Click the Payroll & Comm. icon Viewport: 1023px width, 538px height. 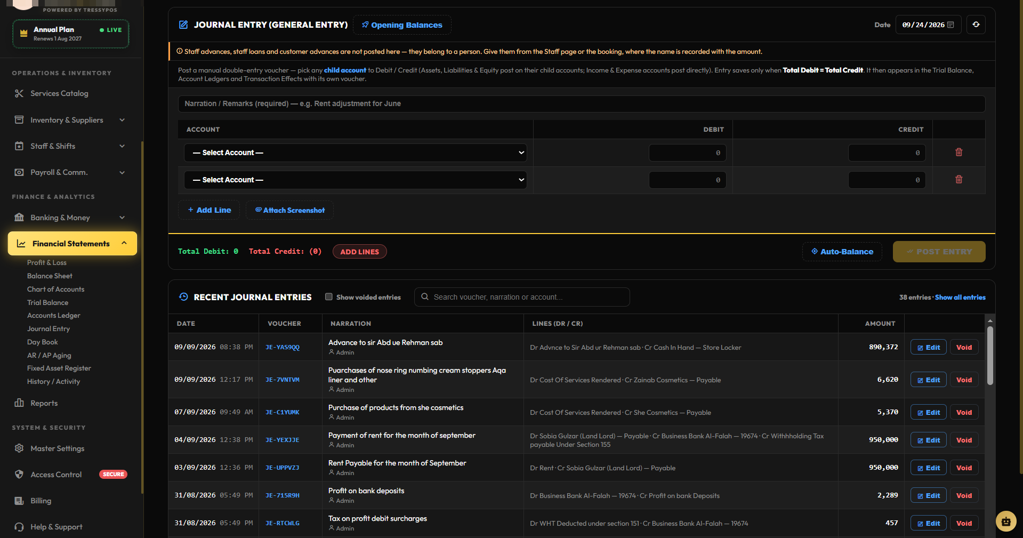[19, 172]
